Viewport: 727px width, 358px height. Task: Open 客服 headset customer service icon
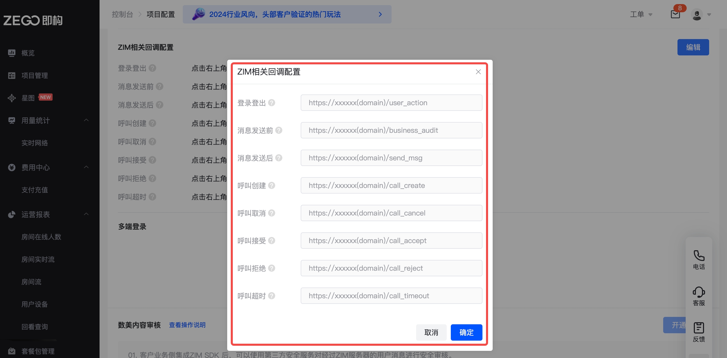699,292
